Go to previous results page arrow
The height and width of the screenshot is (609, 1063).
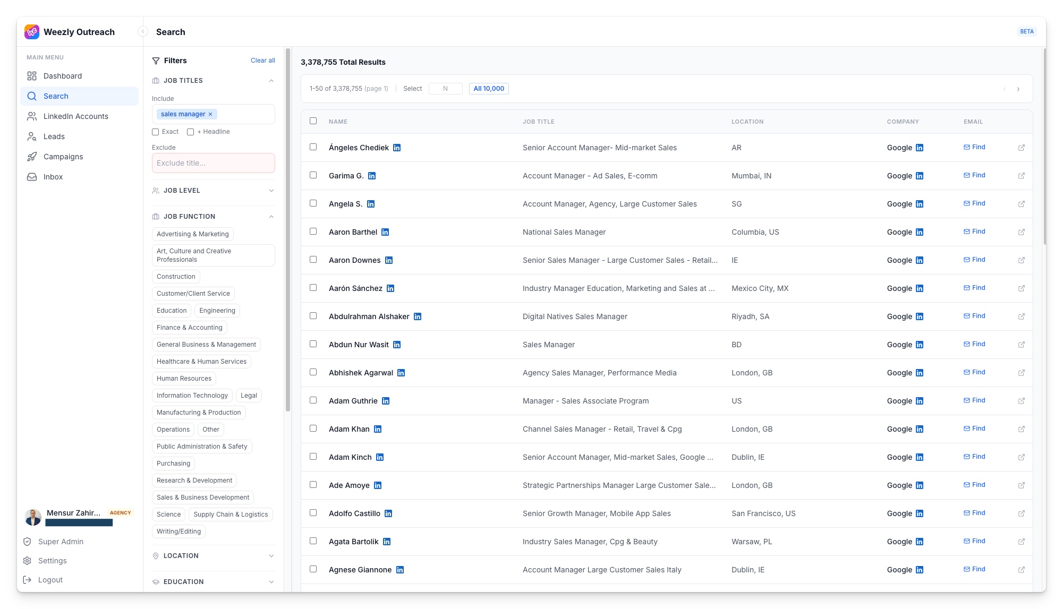pyautogui.click(x=1004, y=89)
